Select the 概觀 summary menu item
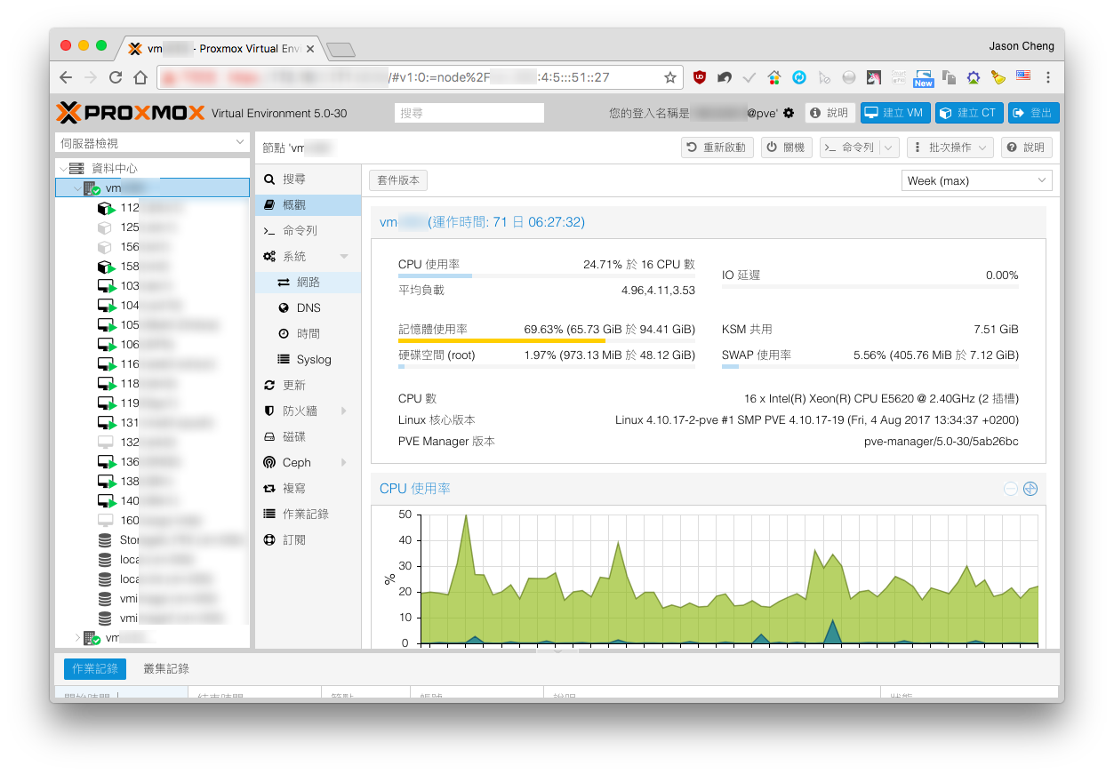This screenshot has width=1114, height=774. [309, 205]
